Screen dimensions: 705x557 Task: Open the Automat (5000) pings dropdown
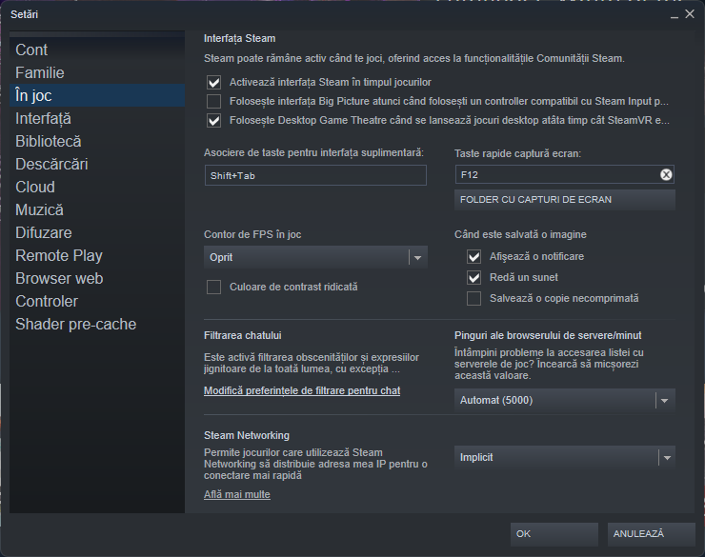click(x=565, y=400)
